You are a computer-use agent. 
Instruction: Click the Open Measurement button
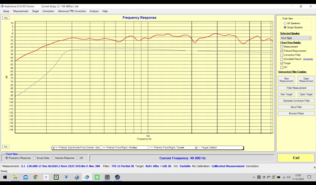306,80
